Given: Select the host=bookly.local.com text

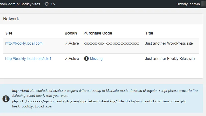Looking at the screenshot, I should click(x=32, y=106).
